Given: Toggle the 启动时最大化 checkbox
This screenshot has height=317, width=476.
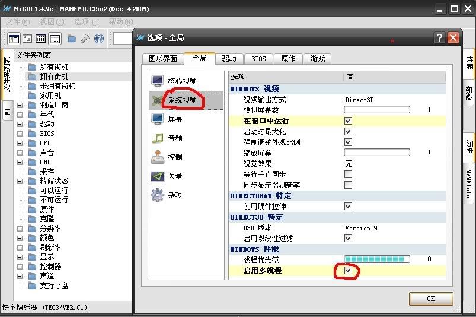Looking at the screenshot, I should (x=348, y=131).
